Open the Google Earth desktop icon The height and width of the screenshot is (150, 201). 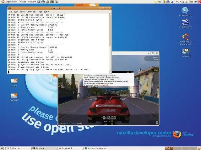pos(185,24)
